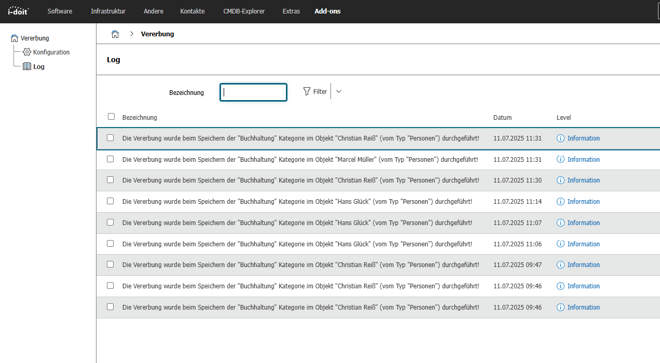Click the Vererbung breadcrumb link
Viewport: 660px width, 363px height.
157,34
